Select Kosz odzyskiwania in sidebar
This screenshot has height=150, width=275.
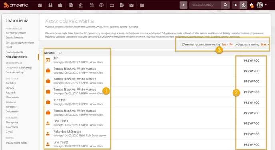pyautogui.click(x=16, y=57)
